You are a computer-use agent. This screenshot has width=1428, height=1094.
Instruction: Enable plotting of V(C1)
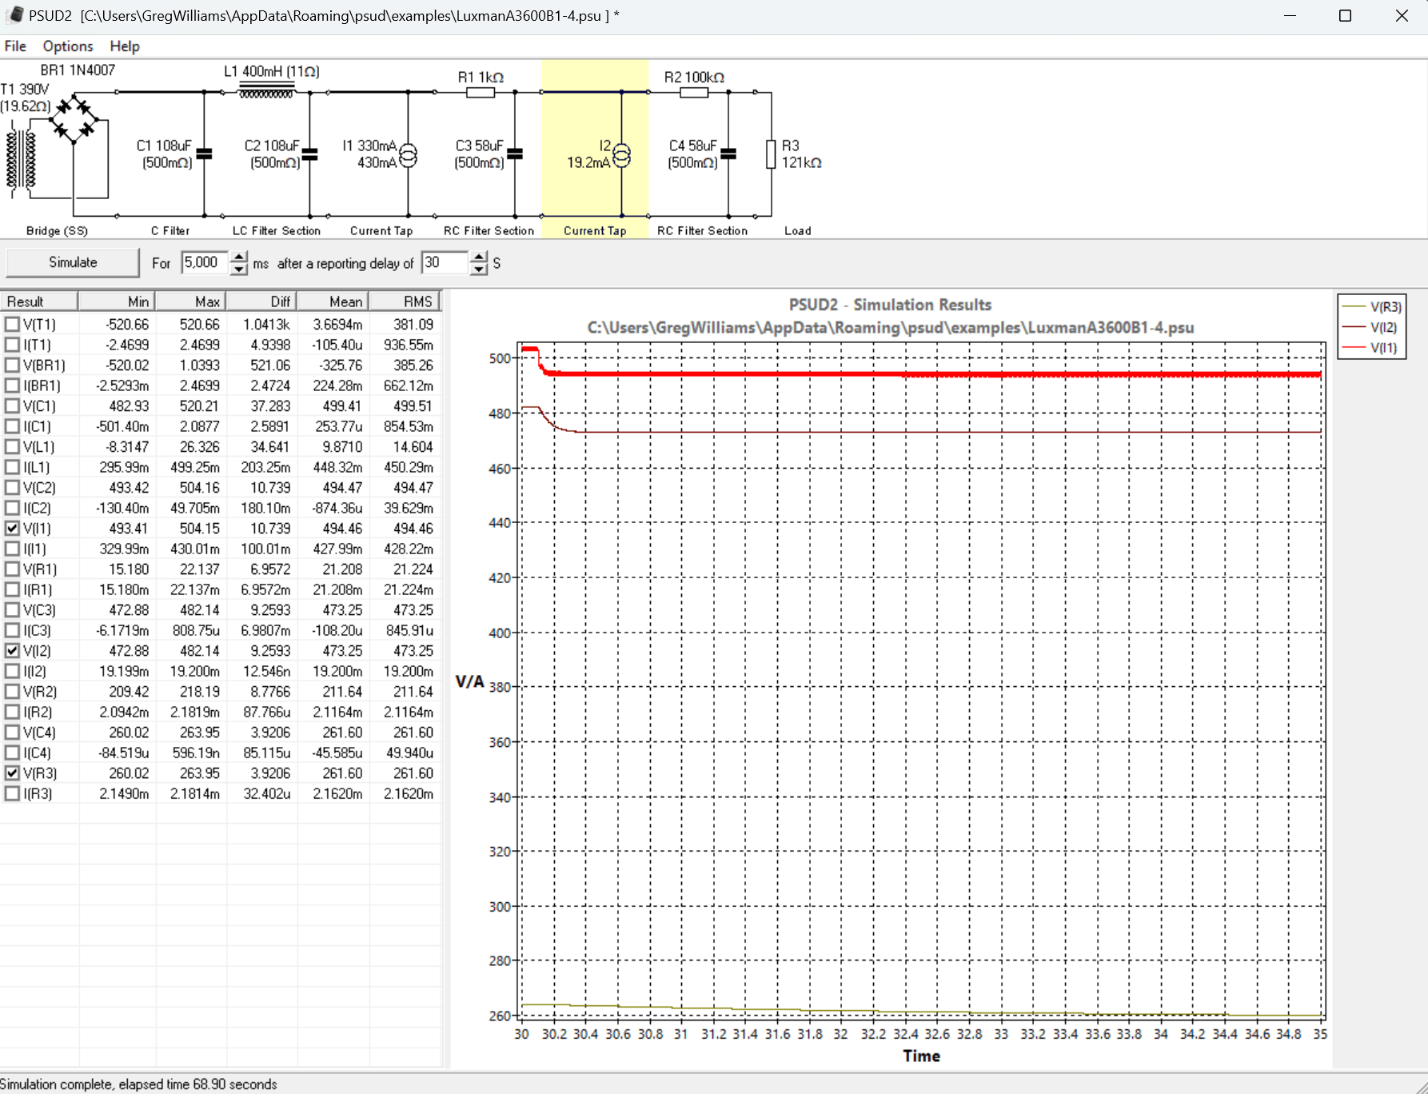[12, 406]
